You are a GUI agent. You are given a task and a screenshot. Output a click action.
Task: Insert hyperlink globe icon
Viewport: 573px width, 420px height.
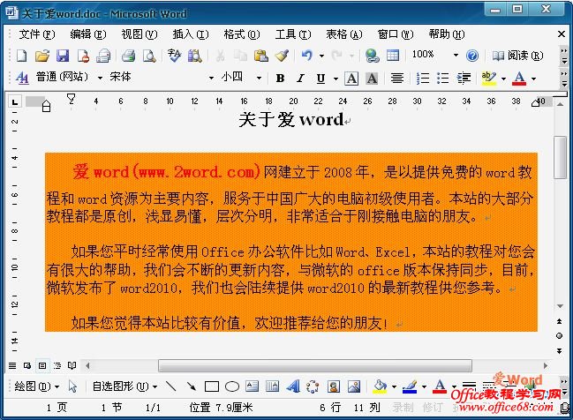372,56
